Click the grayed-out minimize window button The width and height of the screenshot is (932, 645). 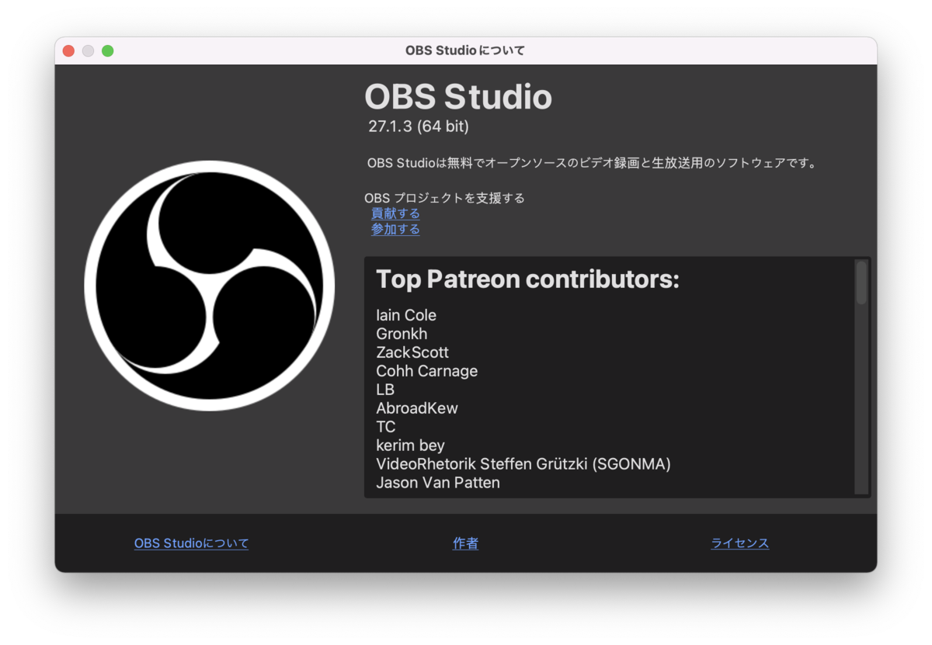point(88,50)
